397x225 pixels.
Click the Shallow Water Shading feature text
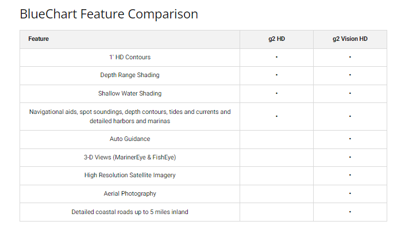(x=130, y=93)
